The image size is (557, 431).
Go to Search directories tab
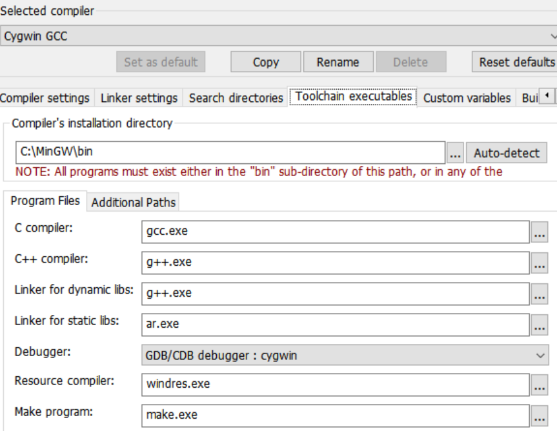coord(236,98)
